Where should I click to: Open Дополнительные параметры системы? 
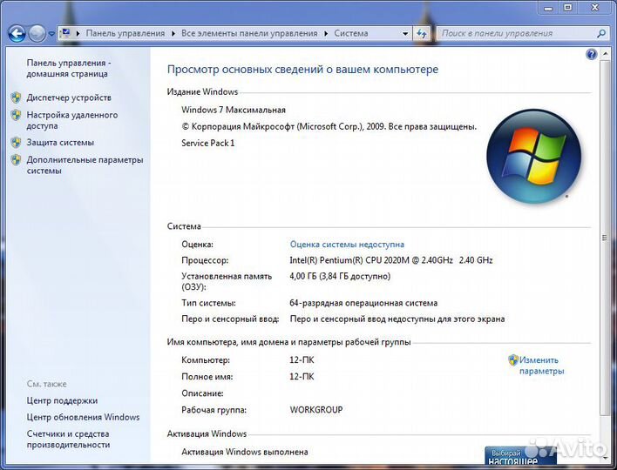tap(85, 165)
